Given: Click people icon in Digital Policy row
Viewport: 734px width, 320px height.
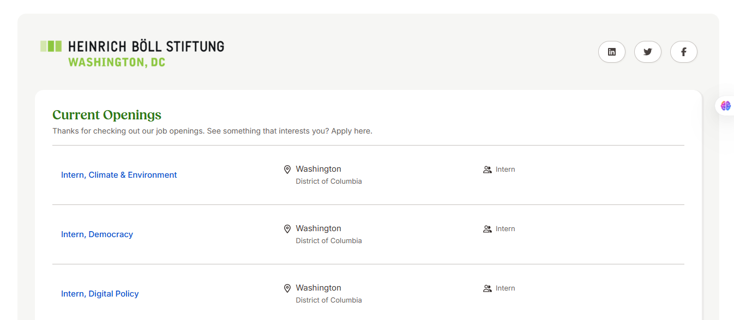Looking at the screenshot, I should coord(487,288).
